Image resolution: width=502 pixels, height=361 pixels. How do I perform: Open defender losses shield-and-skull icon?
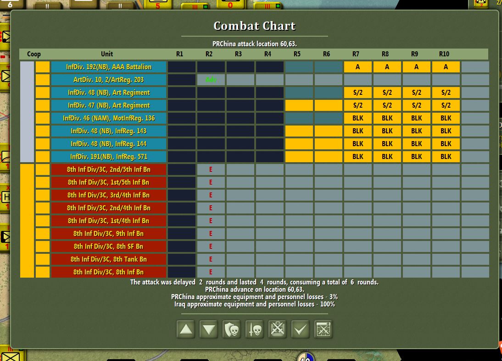coord(232,329)
